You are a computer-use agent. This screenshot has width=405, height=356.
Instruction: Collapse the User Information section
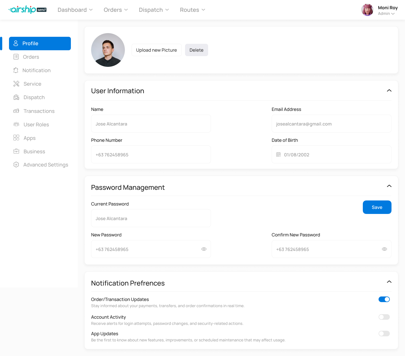pos(389,90)
